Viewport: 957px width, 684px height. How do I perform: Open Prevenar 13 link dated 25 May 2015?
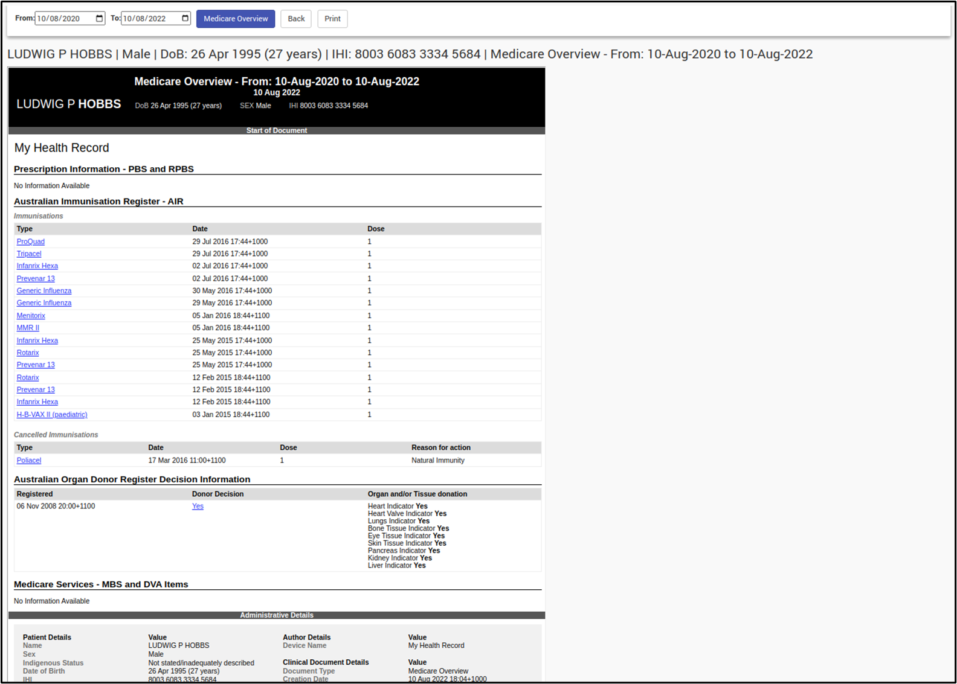36,365
